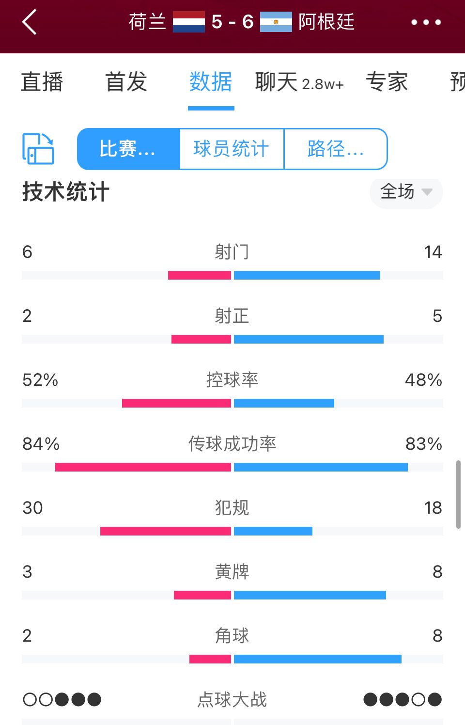The image size is (465, 725).
Task: Select the 数据 tab
Action: [x=211, y=81]
